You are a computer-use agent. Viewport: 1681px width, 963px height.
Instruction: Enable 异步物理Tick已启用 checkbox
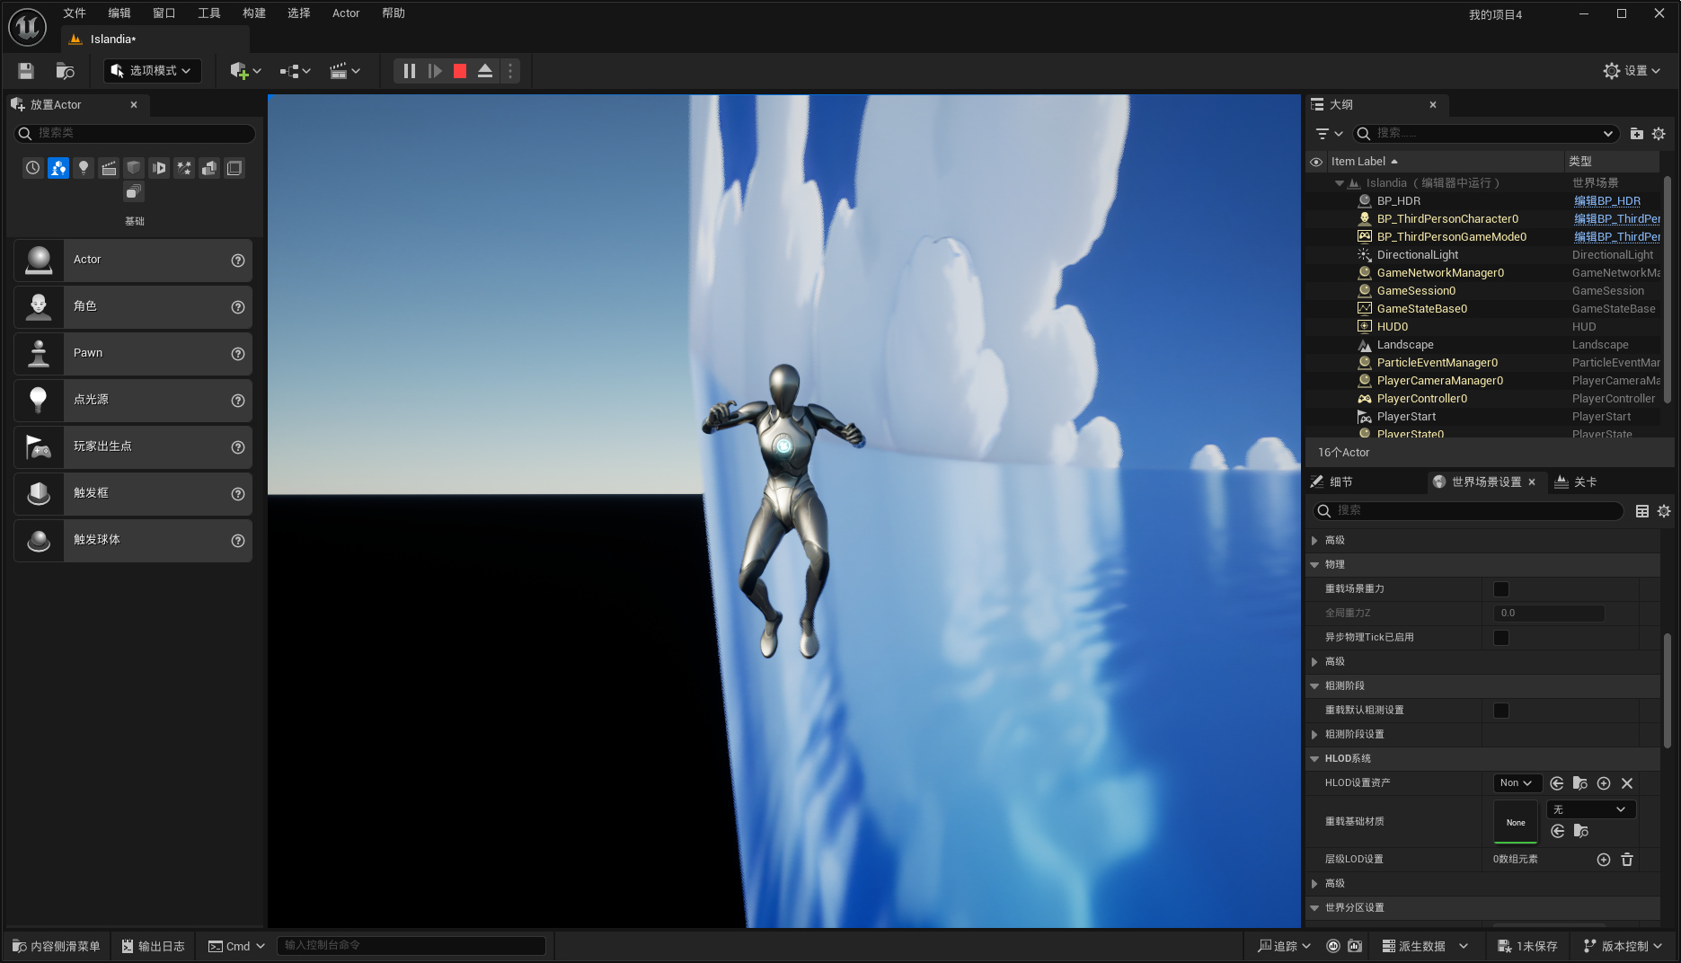pos(1500,638)
